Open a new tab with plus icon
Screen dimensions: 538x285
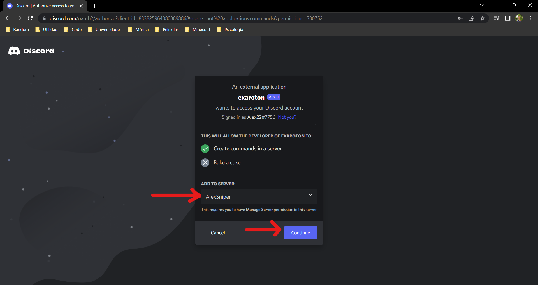coord(94,6)
